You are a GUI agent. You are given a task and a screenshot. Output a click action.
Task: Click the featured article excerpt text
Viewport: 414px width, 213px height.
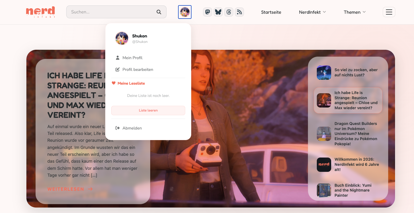(93, 151)
